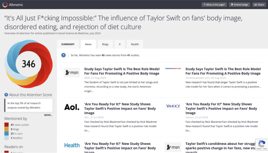Click the reCAPTCHA badge in the corner
268x153 pixels.
(261, 145)
